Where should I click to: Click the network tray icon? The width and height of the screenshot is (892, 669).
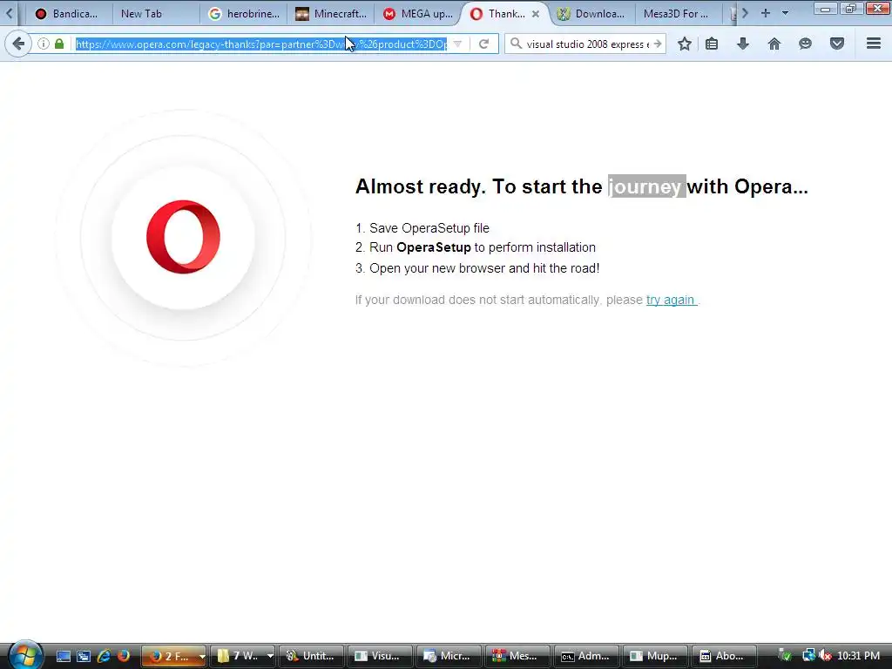[808, 656]
